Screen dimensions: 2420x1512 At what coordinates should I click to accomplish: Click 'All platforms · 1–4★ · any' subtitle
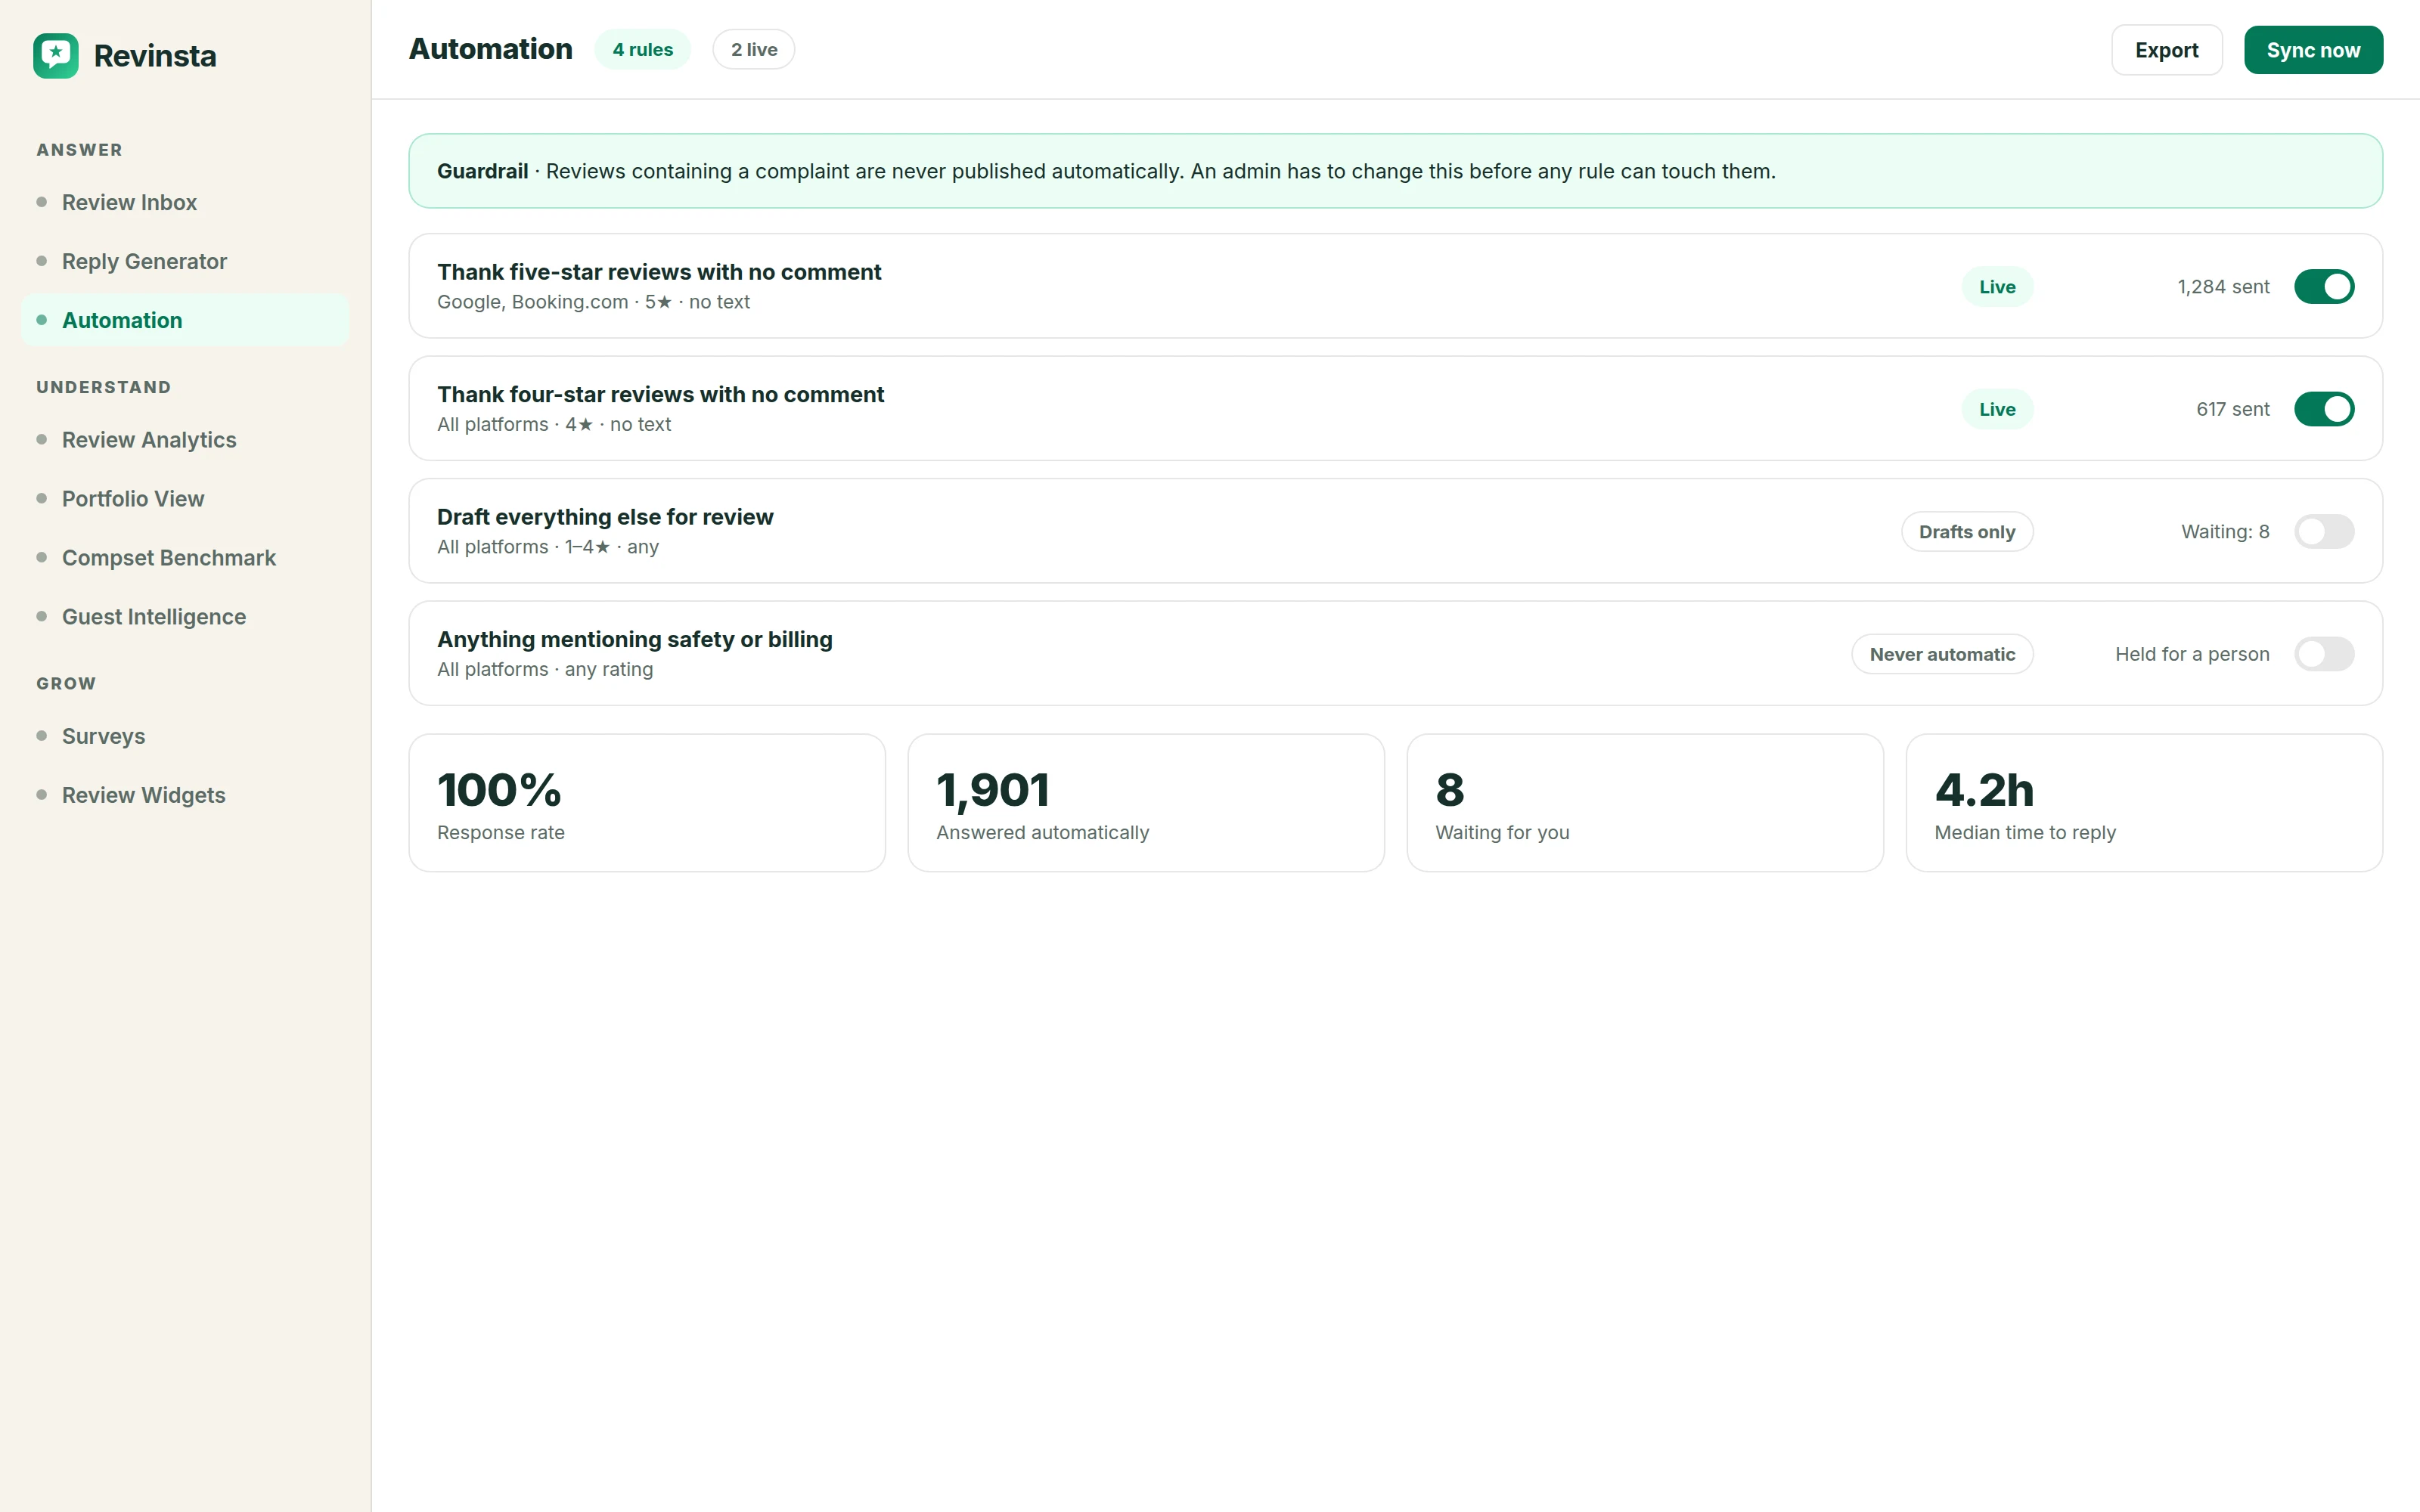click(x=548, y=547)
